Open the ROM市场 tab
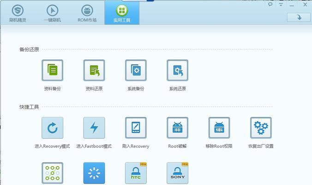This screenshot has width=312, height=185. coord(87,13)
